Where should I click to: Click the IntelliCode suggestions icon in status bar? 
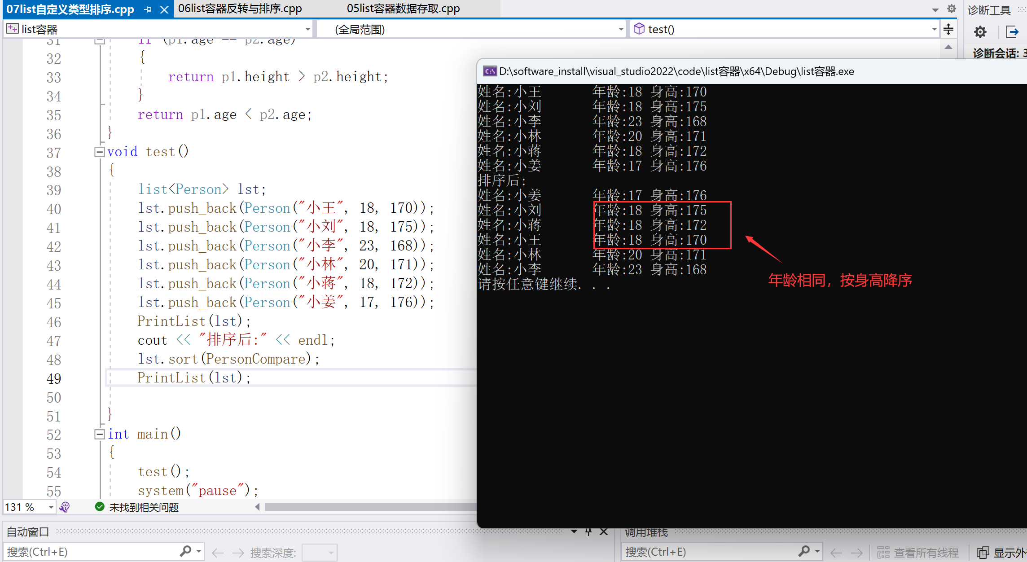[x=65, y=507]
